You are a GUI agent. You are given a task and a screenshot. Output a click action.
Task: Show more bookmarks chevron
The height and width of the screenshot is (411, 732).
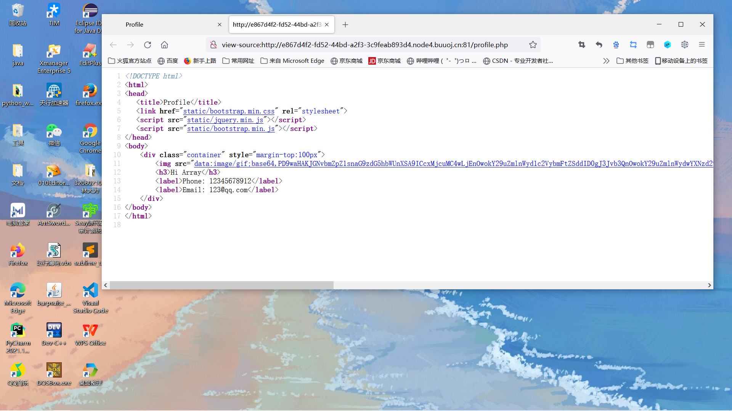(606, 61)
